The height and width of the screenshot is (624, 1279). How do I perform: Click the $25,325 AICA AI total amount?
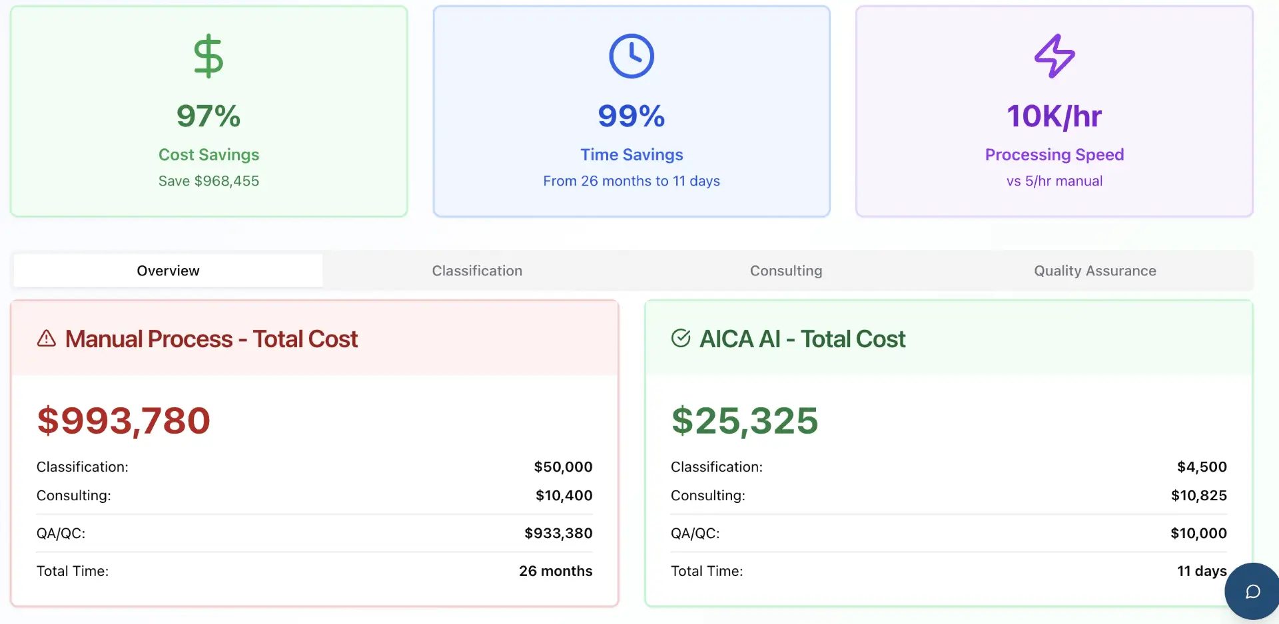[x=744, y=420]
